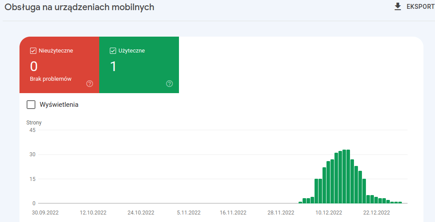
Task: Click the 10.12.2022 date label
Action: tap(329, 212)
